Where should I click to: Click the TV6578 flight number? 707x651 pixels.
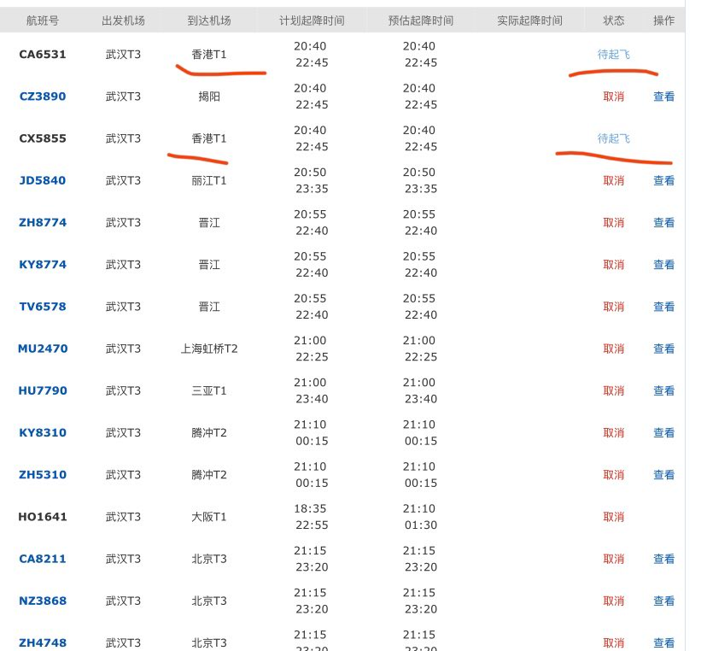click(x=42, y=307)
